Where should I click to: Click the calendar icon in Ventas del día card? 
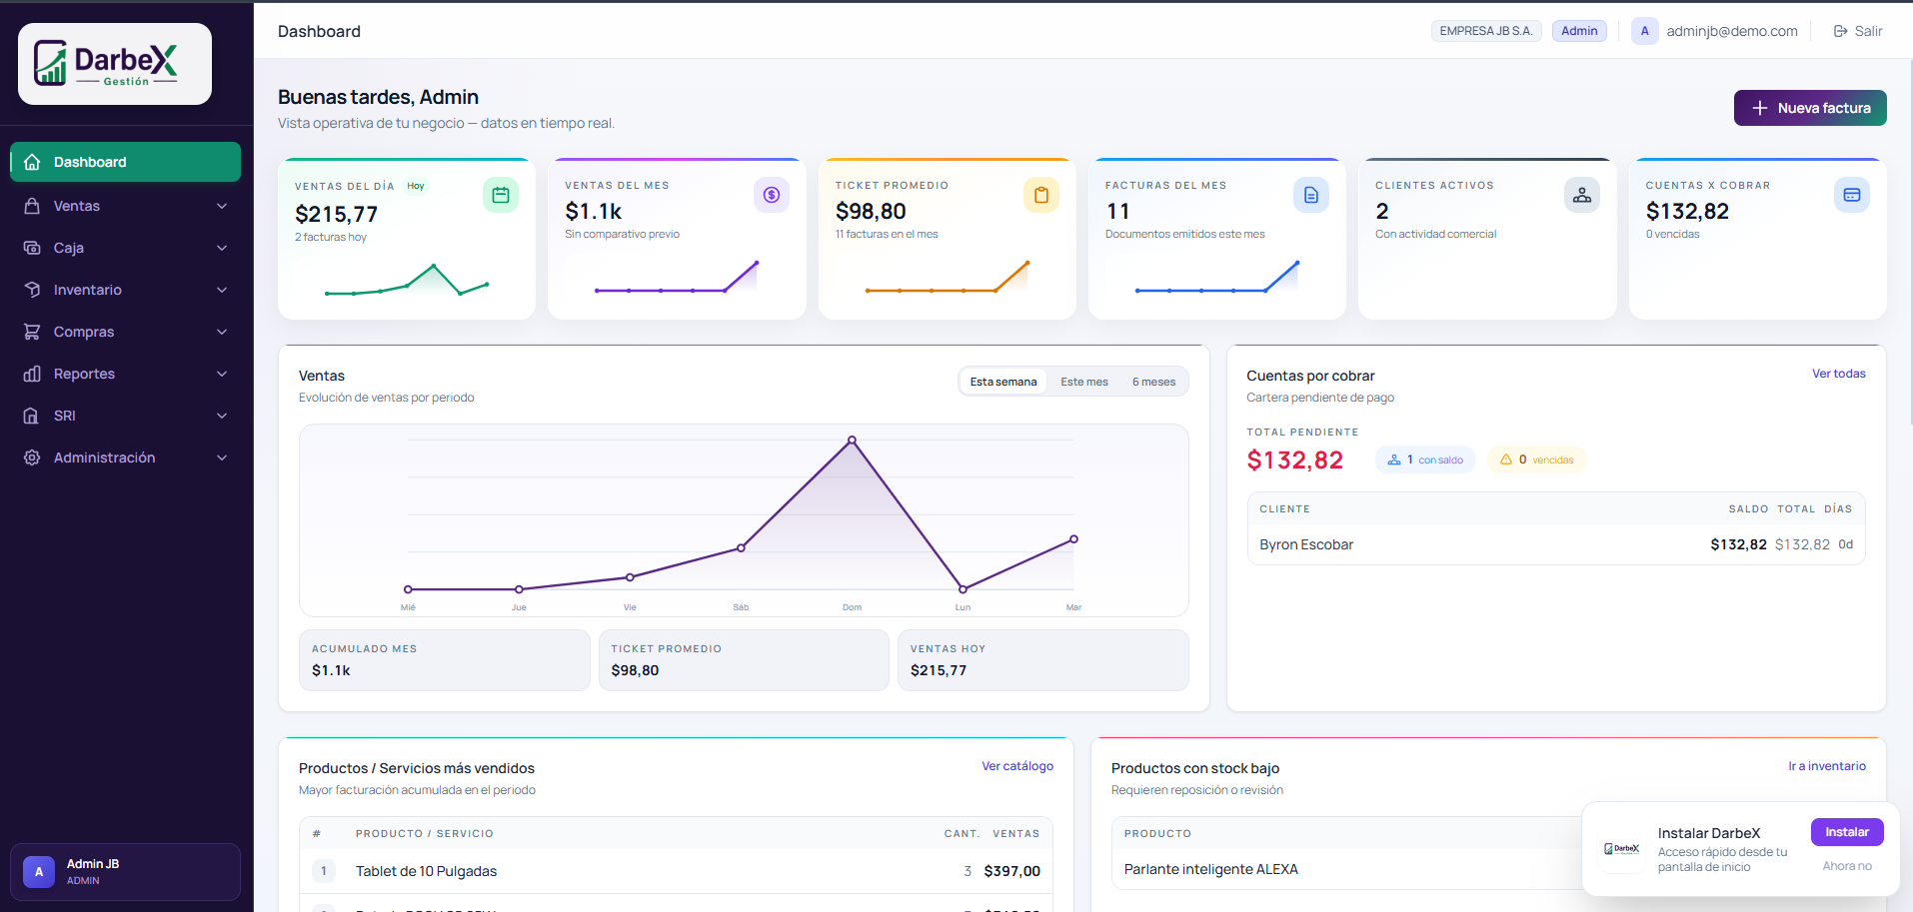tap(501, 195)
